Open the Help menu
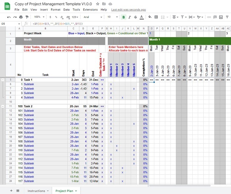This screenshot has width=231, height=194. coord(104,10)
